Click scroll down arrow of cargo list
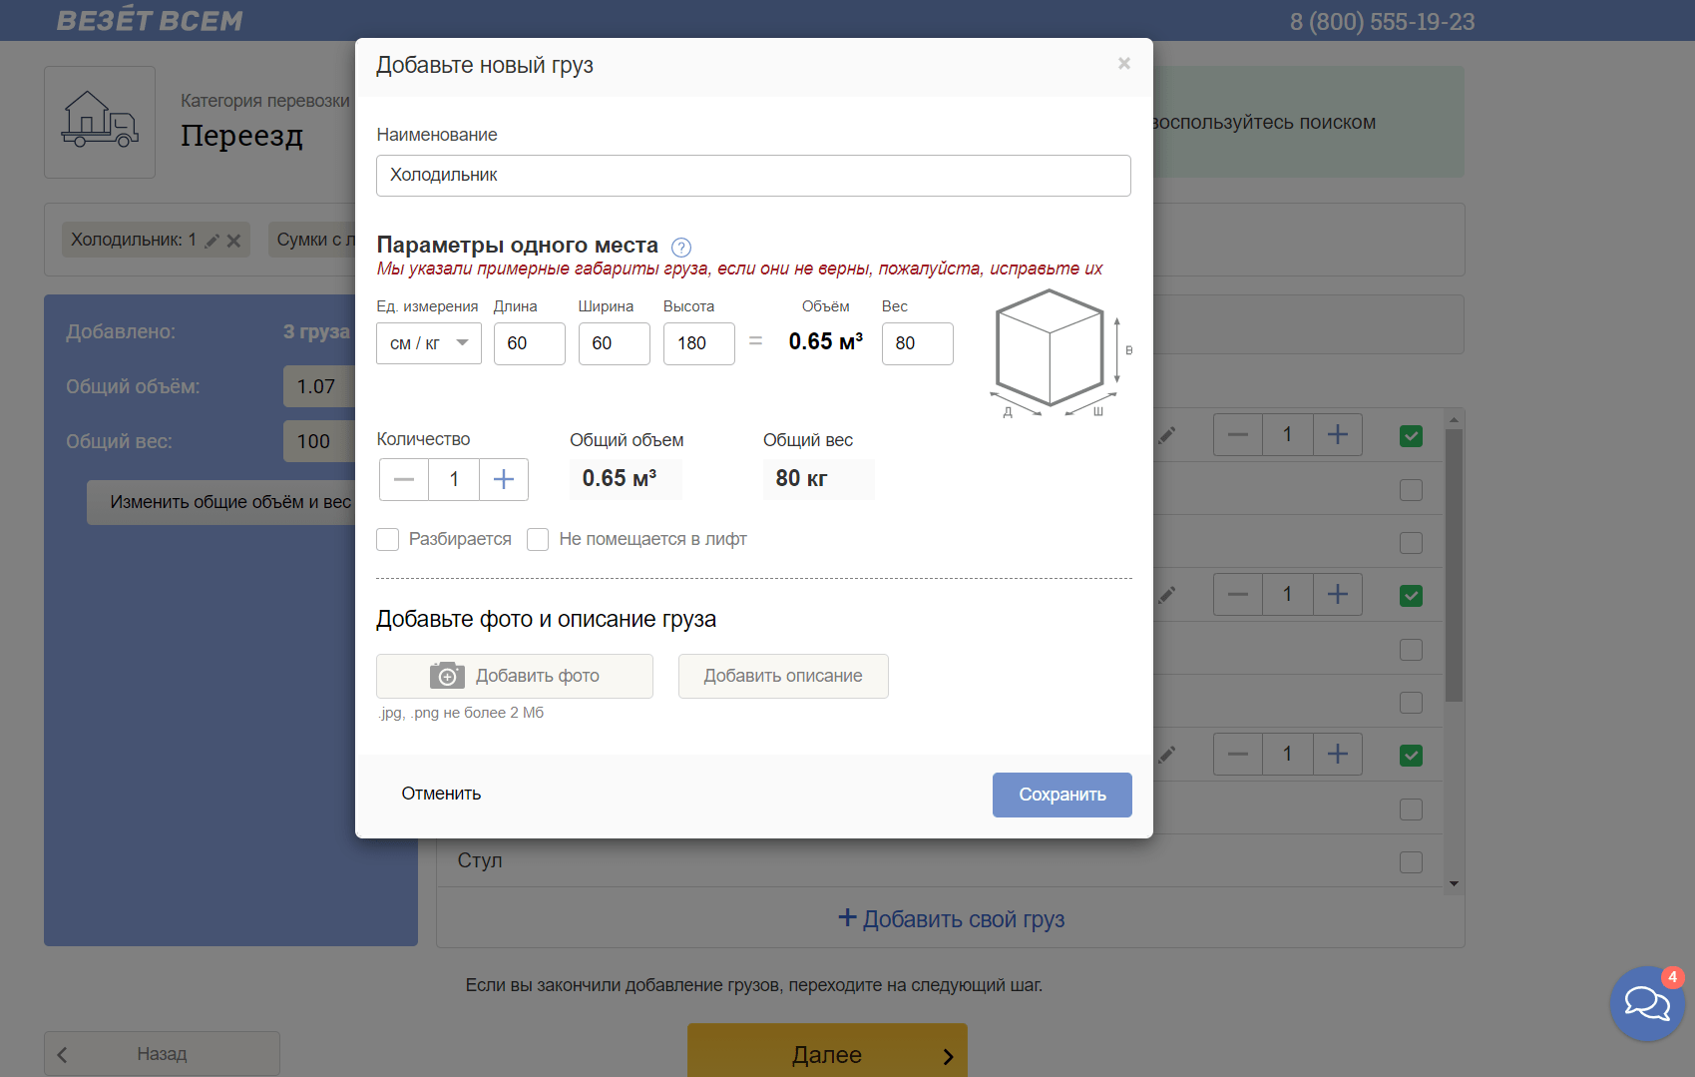1695x1077 pixels. pyautogui.click(x=1454, y=884)
